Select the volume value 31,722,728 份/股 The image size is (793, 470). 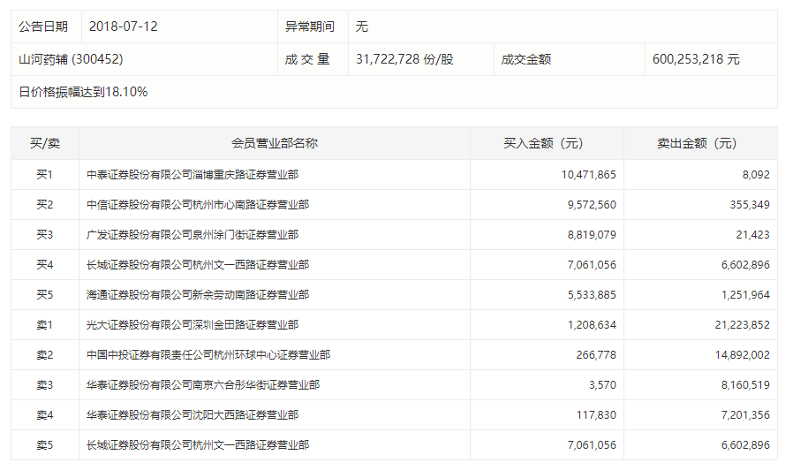(404, 59)
